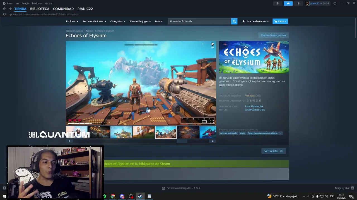Toggle fullscreen on the screenshot viewer

[x=212, y=121]
